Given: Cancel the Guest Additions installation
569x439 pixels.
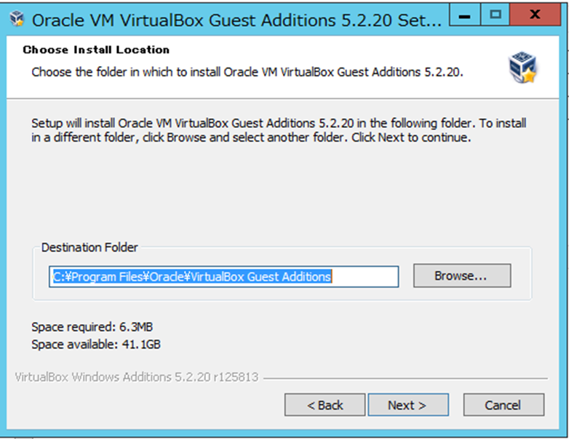Looking at the screenshot, I should [x=504, y=405].
